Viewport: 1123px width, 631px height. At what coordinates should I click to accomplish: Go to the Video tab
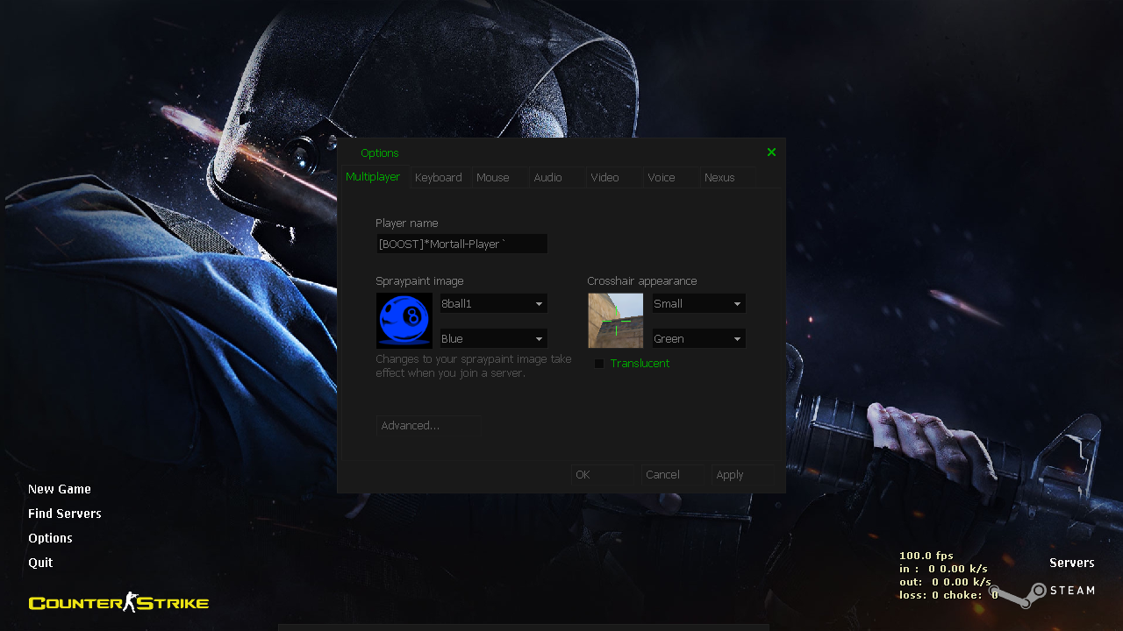[605, 178]
